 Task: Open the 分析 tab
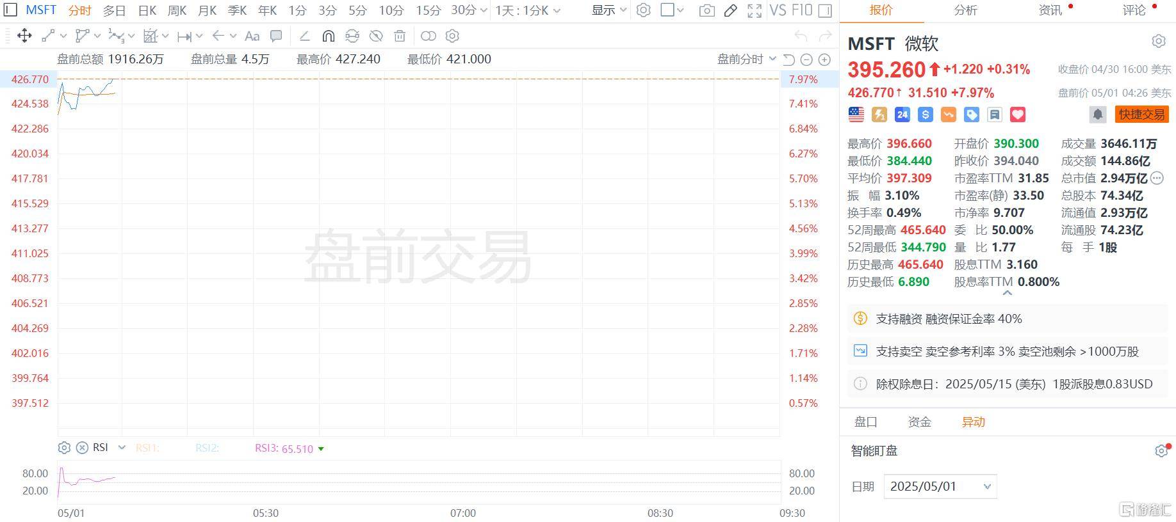click(x=965, y=10)
